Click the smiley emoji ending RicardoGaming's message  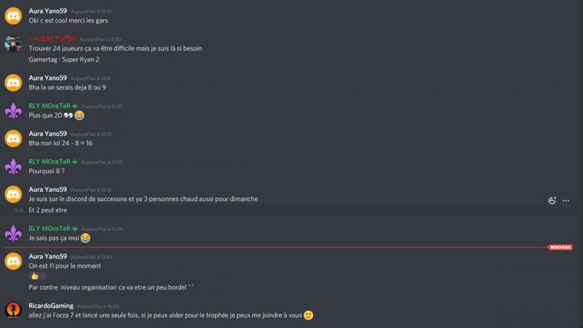[308, 315]
